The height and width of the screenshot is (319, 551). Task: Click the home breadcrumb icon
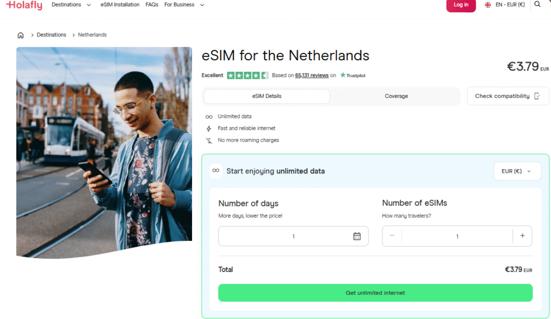pos(20,34)
